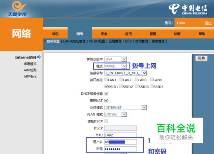Click the China Telecom logo
Screen dimensions: 214x154
click(x=188, y=9)
